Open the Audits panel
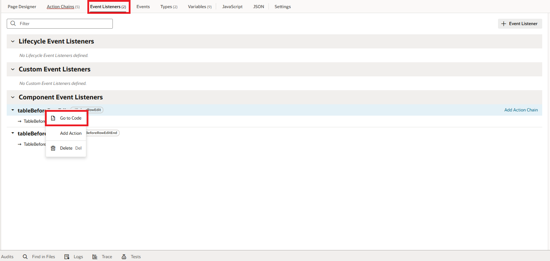 pos(7,257)
